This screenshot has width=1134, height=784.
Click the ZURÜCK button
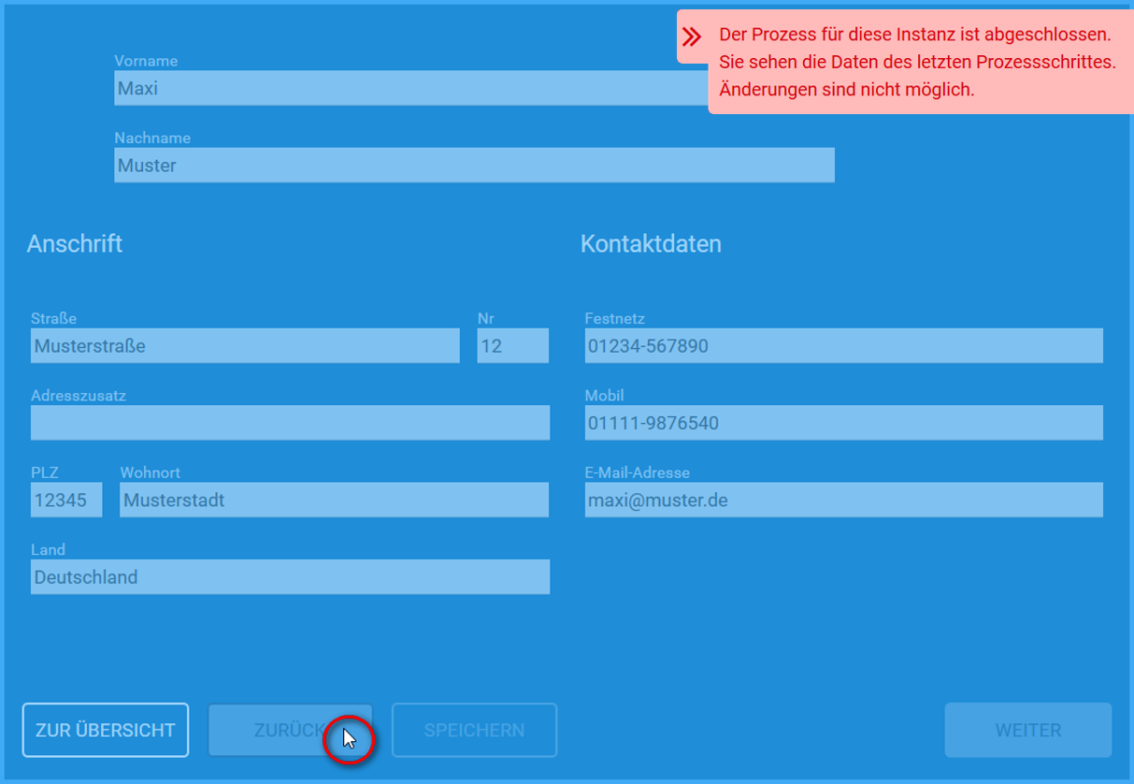point(290,730)
